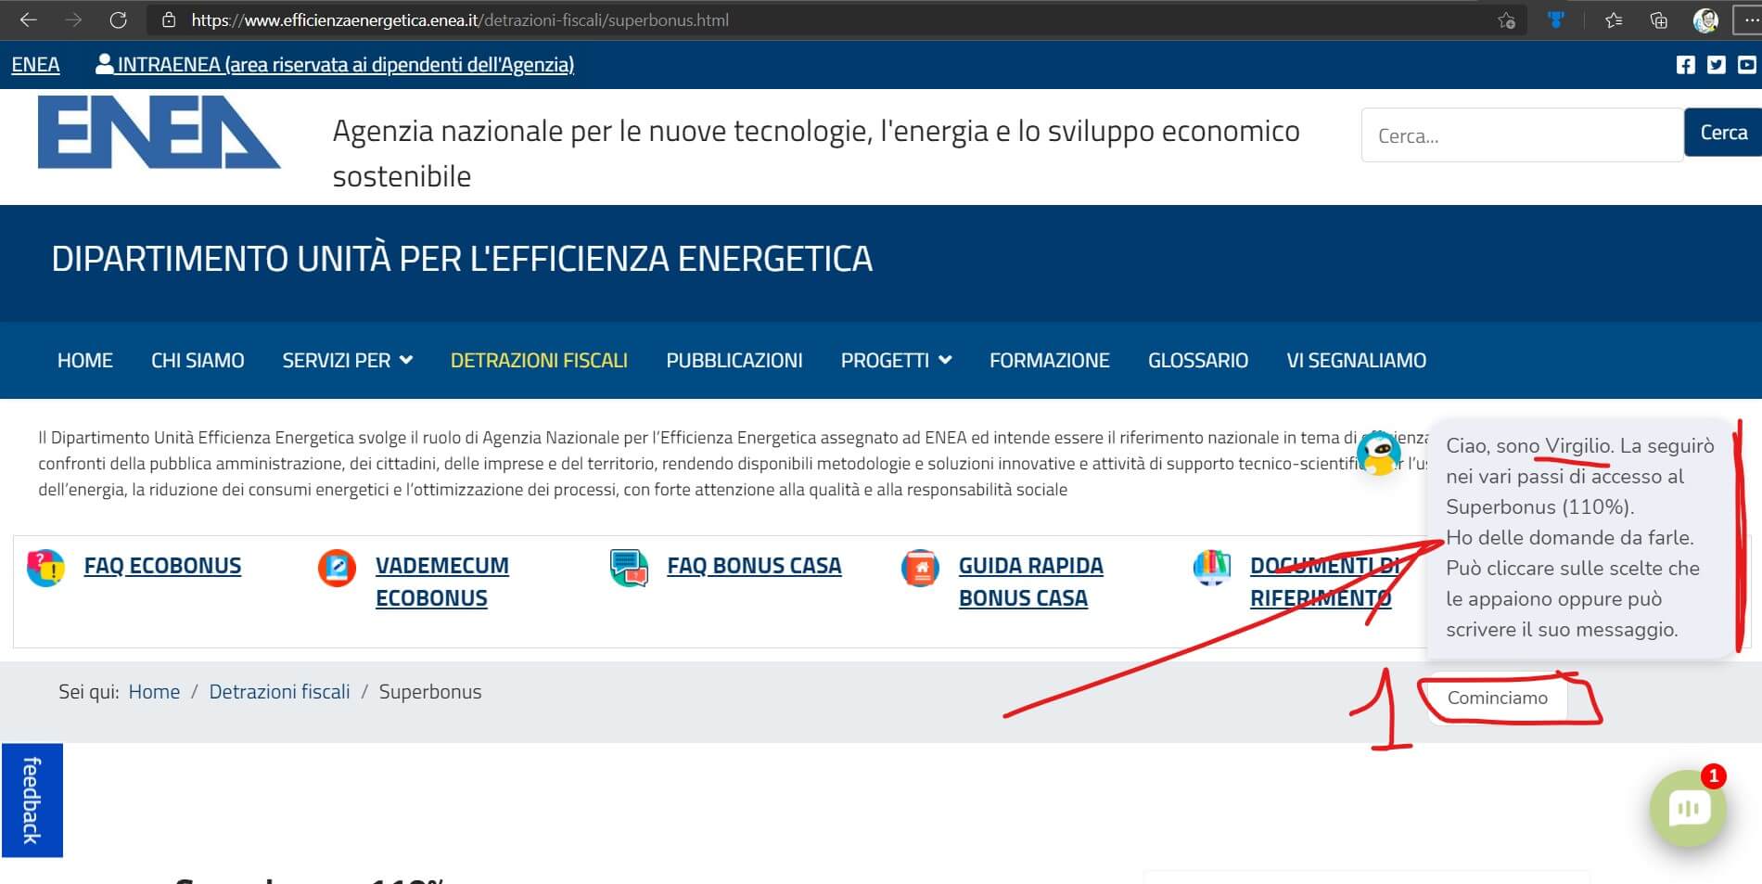
Task: Go to DETRAZIONI FISCALI menu item
Action: point(539,361)
